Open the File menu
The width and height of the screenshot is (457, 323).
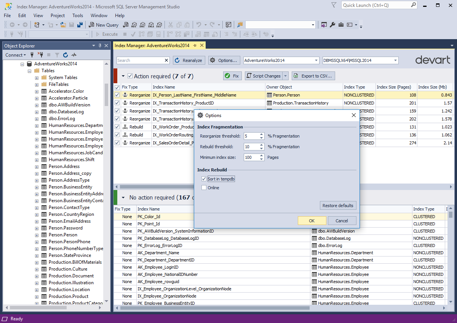point(7,16)
